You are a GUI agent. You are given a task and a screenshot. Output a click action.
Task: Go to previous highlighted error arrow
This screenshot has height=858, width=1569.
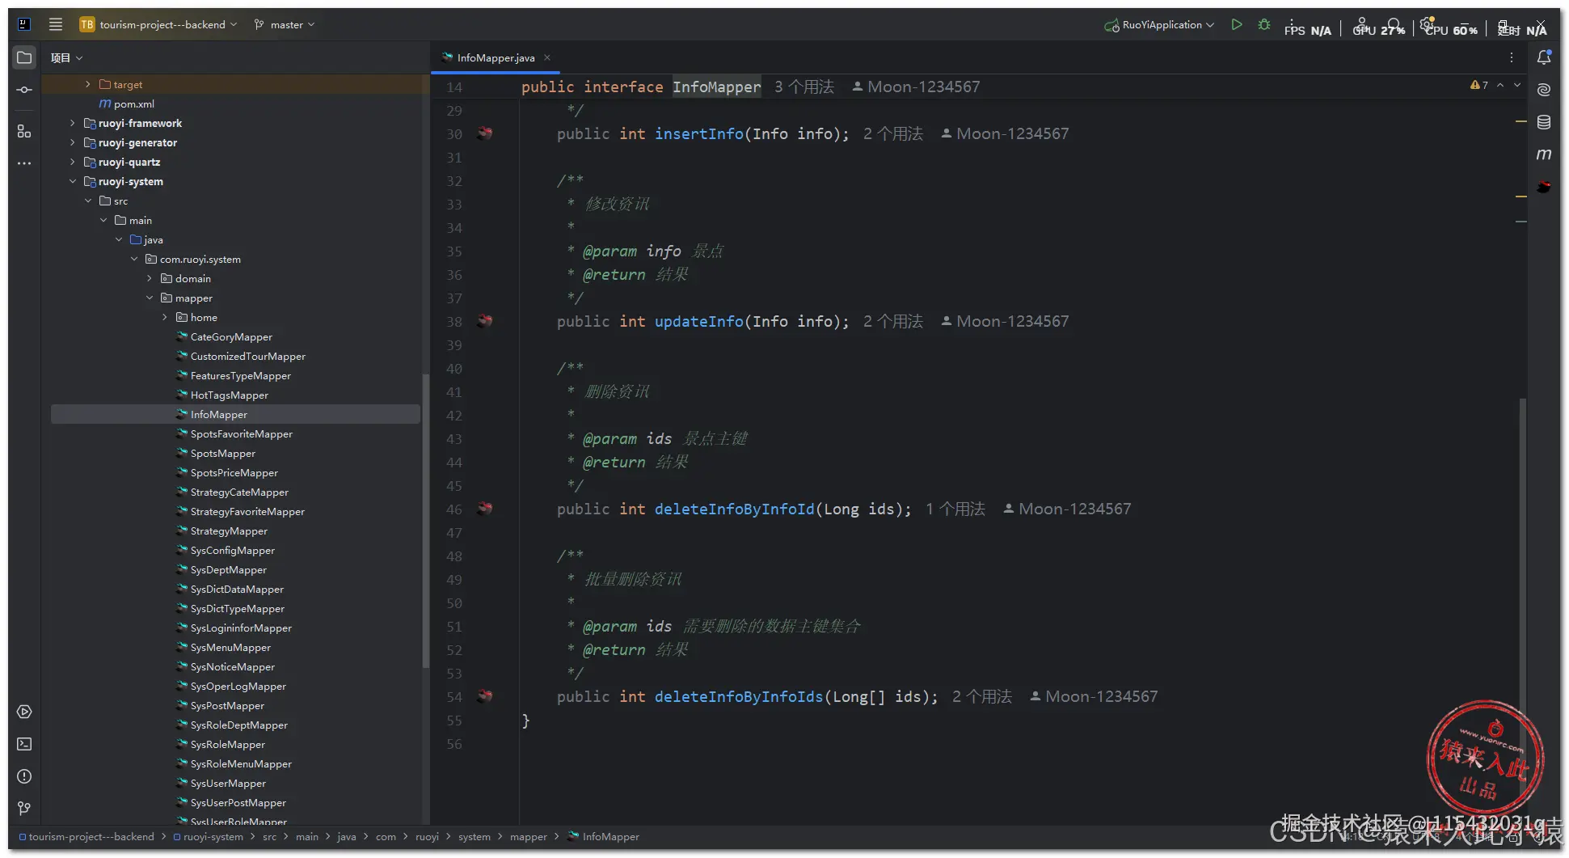[x=1500, y=85]
